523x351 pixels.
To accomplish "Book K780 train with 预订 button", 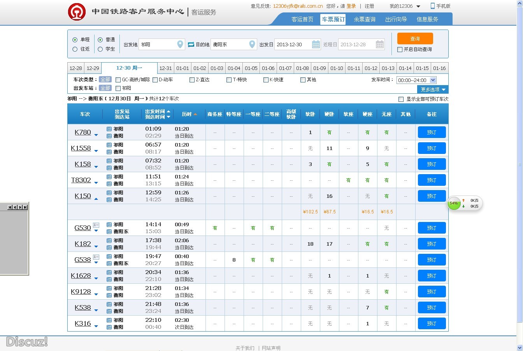I will coord(432,132).
